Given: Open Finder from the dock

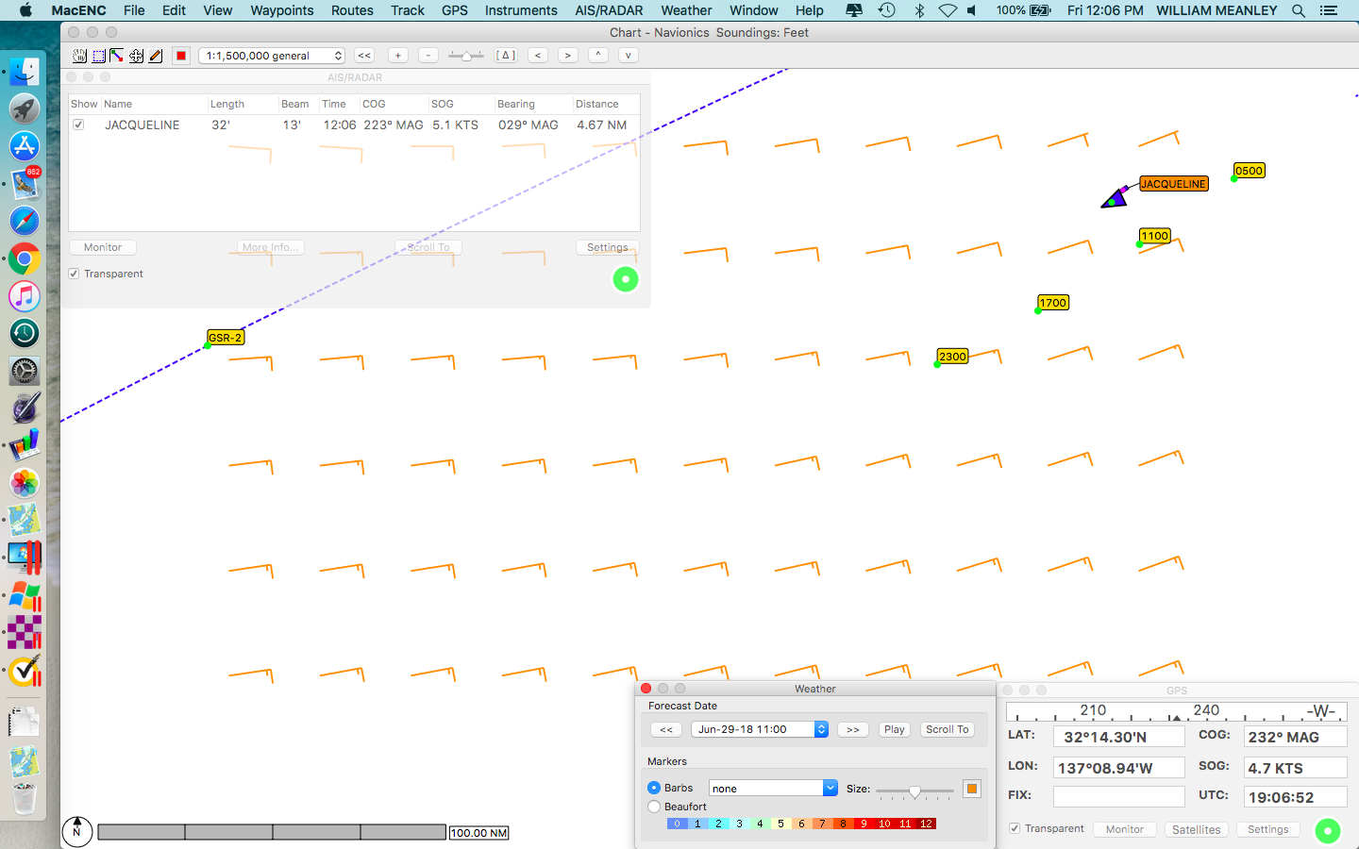Looking at the screenshot, I should pos(25,72).
